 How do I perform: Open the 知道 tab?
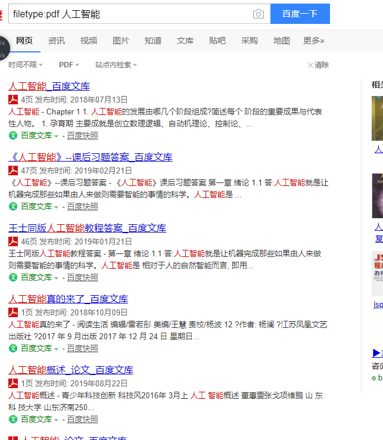pyautogui.click(x=153, y=41)
